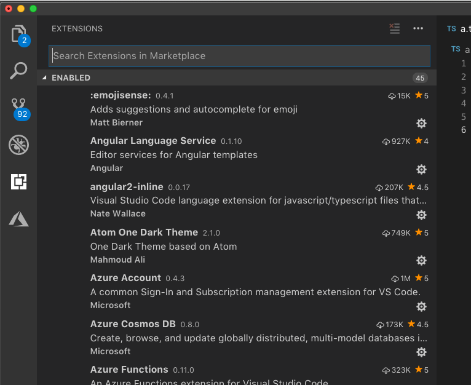
Task: Click 'Editor services for Angular templates' description
Action: [173, 155]
